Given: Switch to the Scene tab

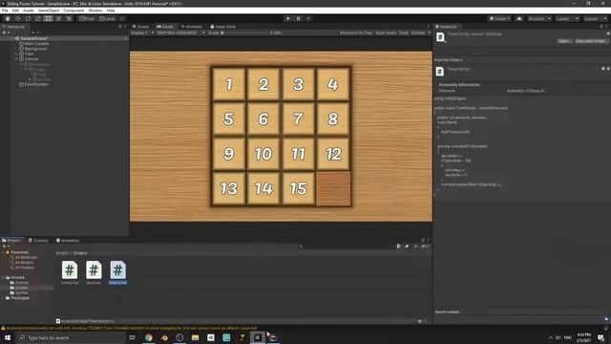Looking at the screenshot, I should pos(140,27).
